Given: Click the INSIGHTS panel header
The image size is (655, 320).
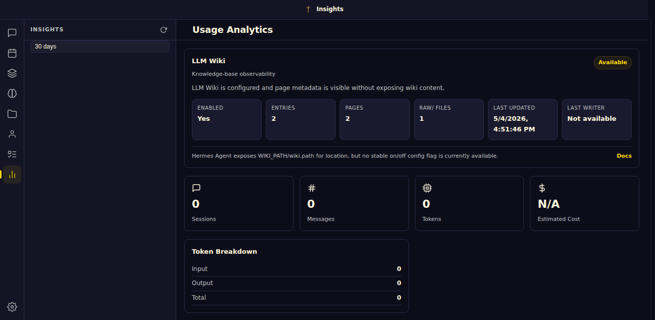Looking at the screenshot, I should pyautogui.click(x=47, y=30).
